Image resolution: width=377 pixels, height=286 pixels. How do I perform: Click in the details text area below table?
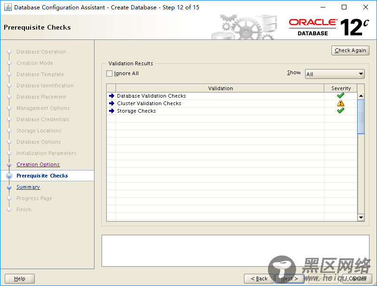[236, 251]
